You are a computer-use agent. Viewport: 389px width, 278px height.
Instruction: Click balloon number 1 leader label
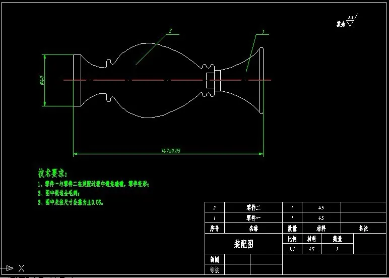[x=263, y=32]
